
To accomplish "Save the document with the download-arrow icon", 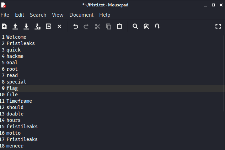I will coord(26,26).
